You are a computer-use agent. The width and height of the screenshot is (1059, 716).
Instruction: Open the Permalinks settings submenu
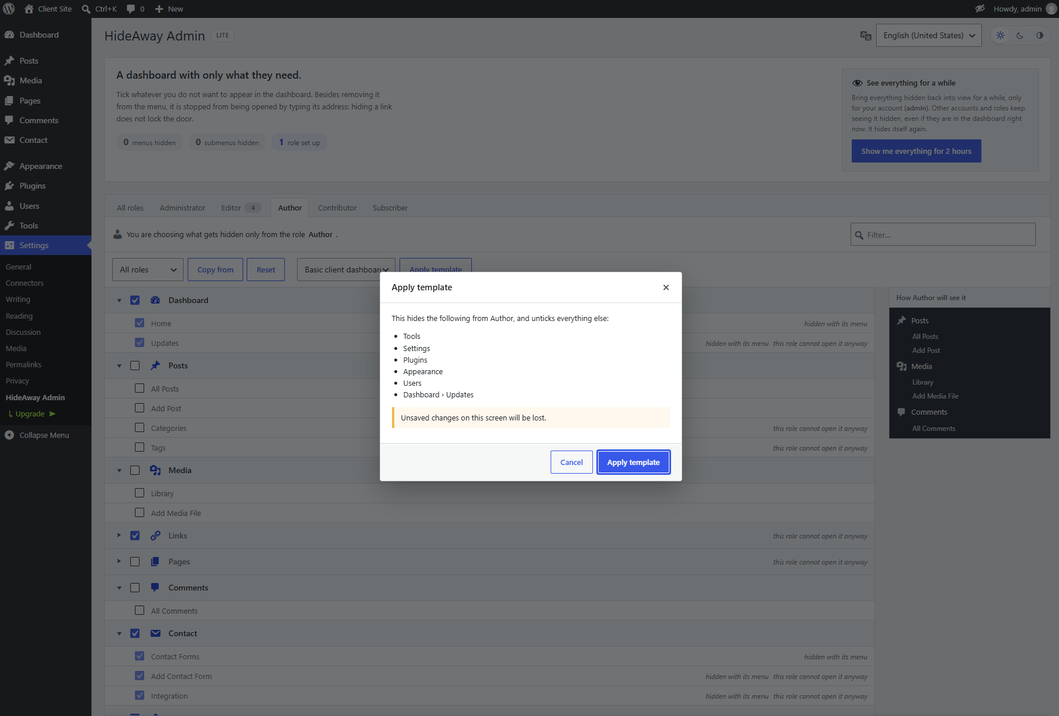click(x=24, y=364)
